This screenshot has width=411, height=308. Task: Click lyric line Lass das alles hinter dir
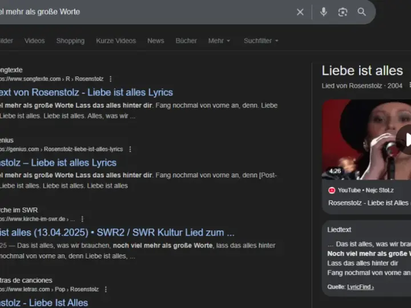362,263
